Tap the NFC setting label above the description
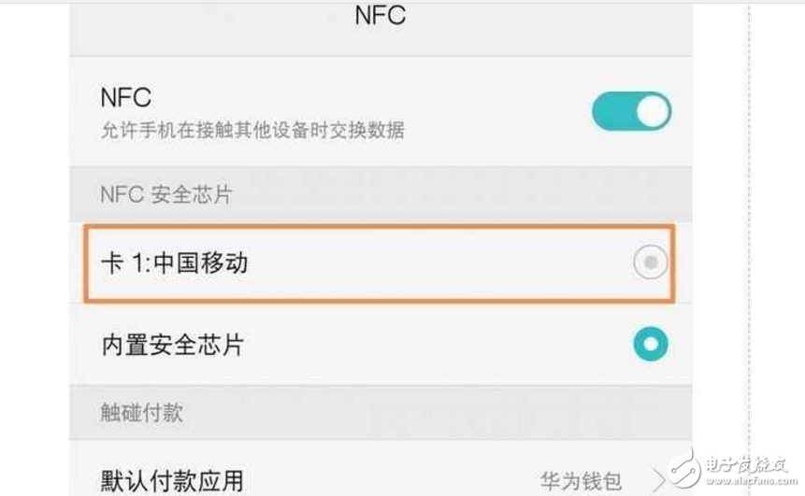This screenshot has width=805, height=496. [125, 97]
